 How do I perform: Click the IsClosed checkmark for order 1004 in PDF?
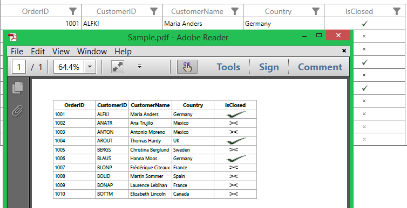point(236,141)
